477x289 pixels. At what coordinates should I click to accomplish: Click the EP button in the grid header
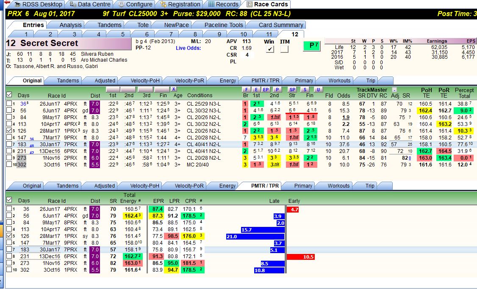click(x=266, y=89)
